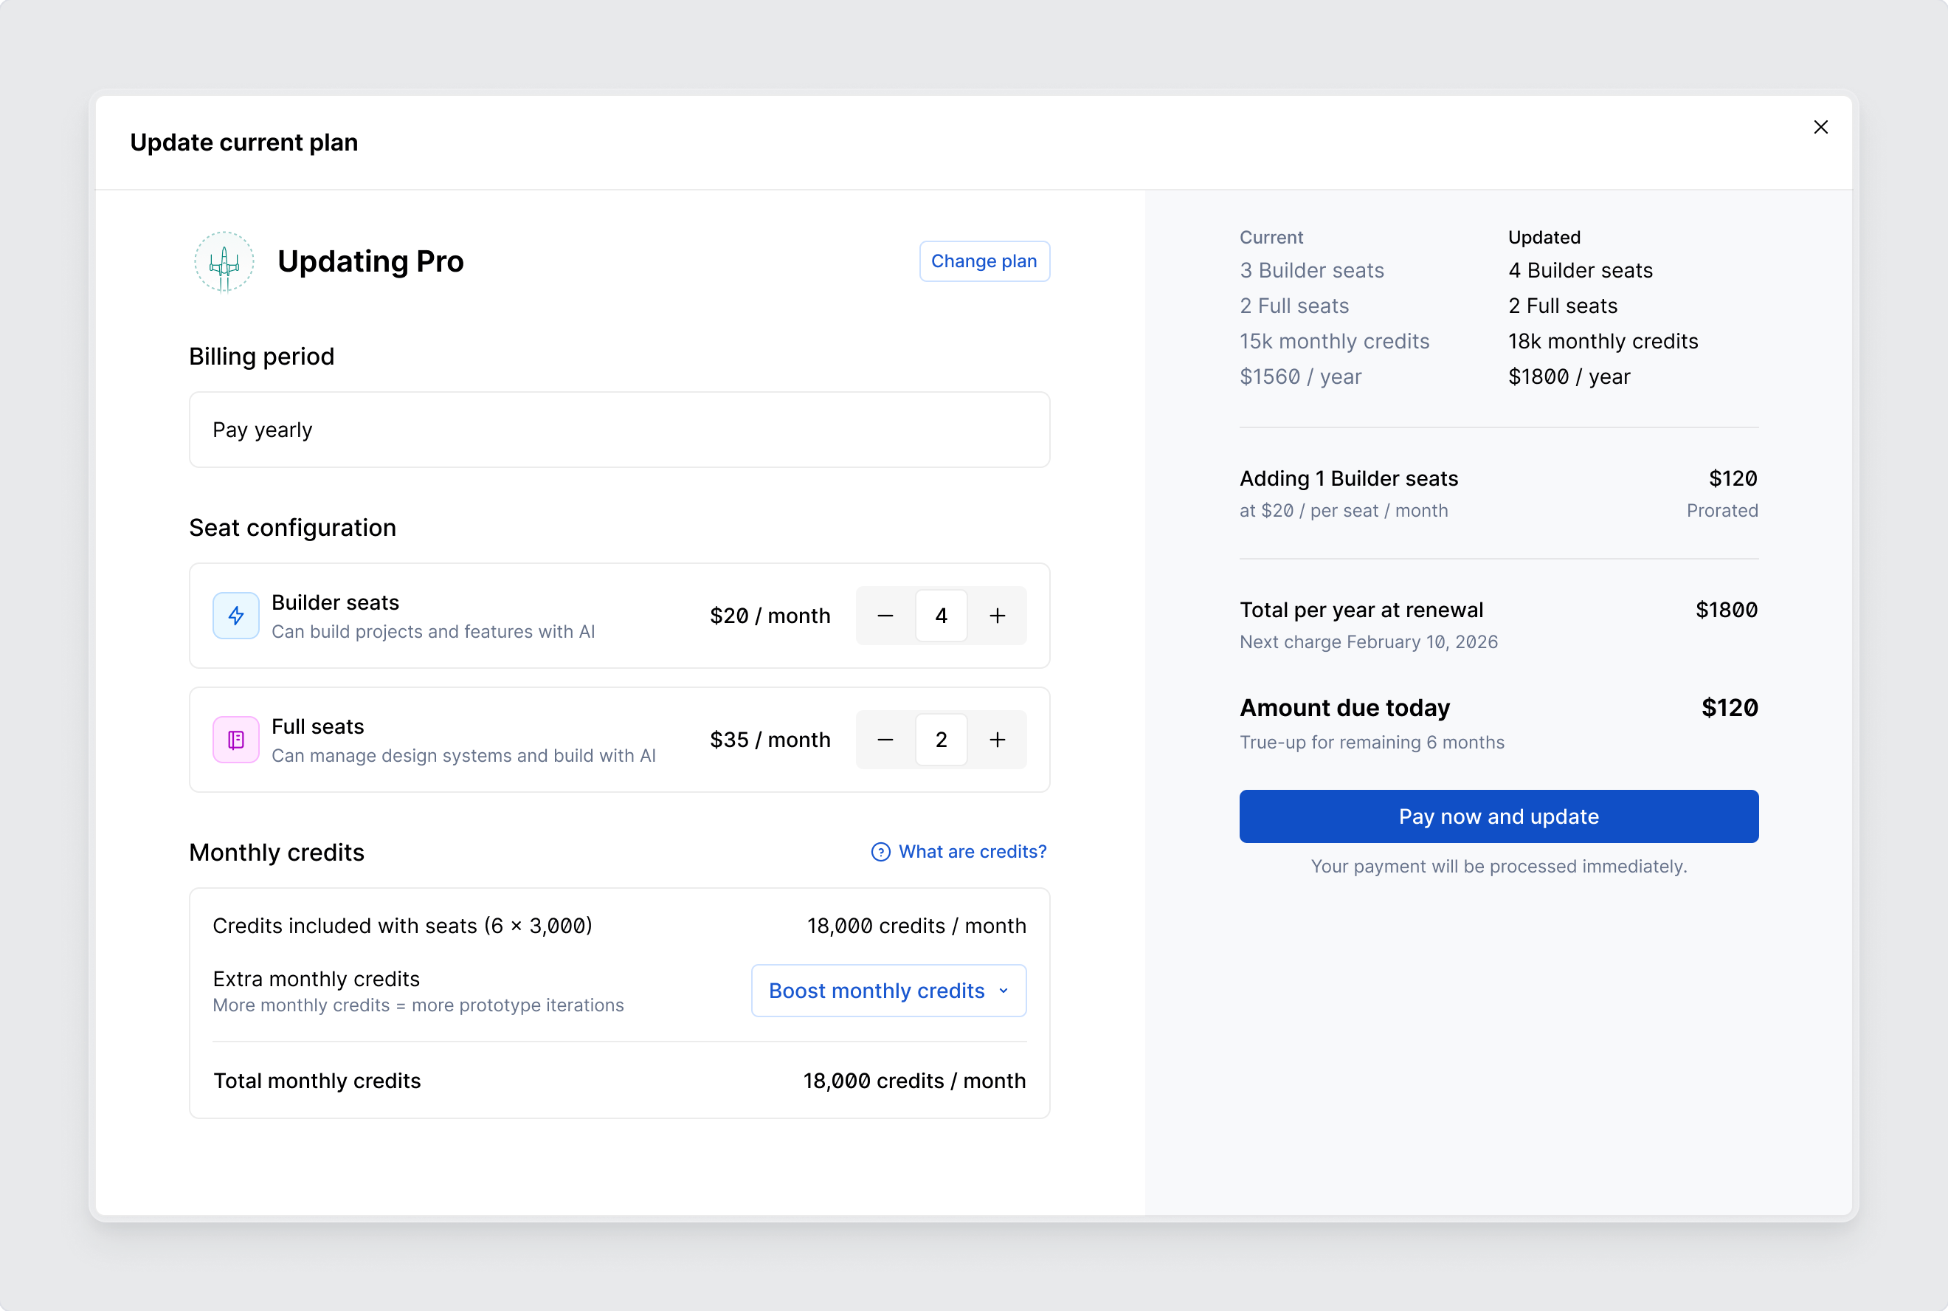
Task: Select the Builder seats row title
Action: (x=335, y=603)
